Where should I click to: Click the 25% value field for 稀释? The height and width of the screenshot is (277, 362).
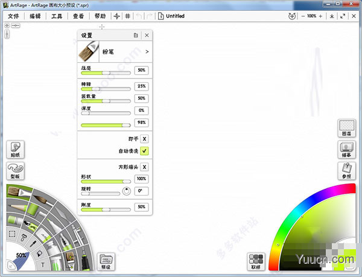pos(142,86)
